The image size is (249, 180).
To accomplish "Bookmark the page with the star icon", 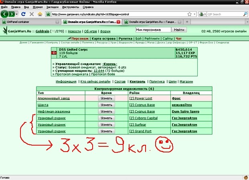I will tap(189, 14).
